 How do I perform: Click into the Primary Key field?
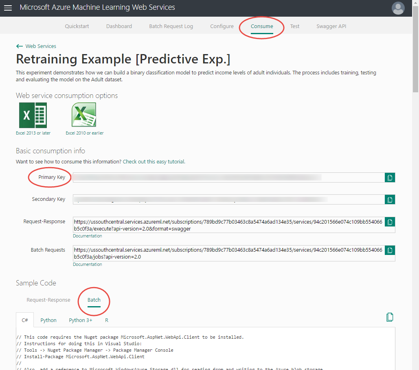coord(229,178)
